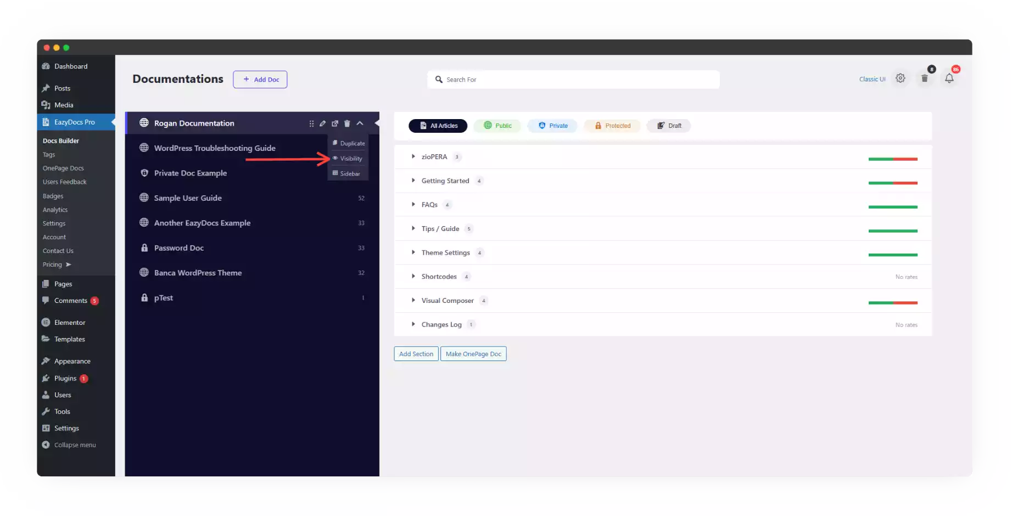Open EazyDocs settings via the gear icon
Image resolution: width=1012 pixels, height=529 pixels.
pyautogui.click(x=900, y=78)
